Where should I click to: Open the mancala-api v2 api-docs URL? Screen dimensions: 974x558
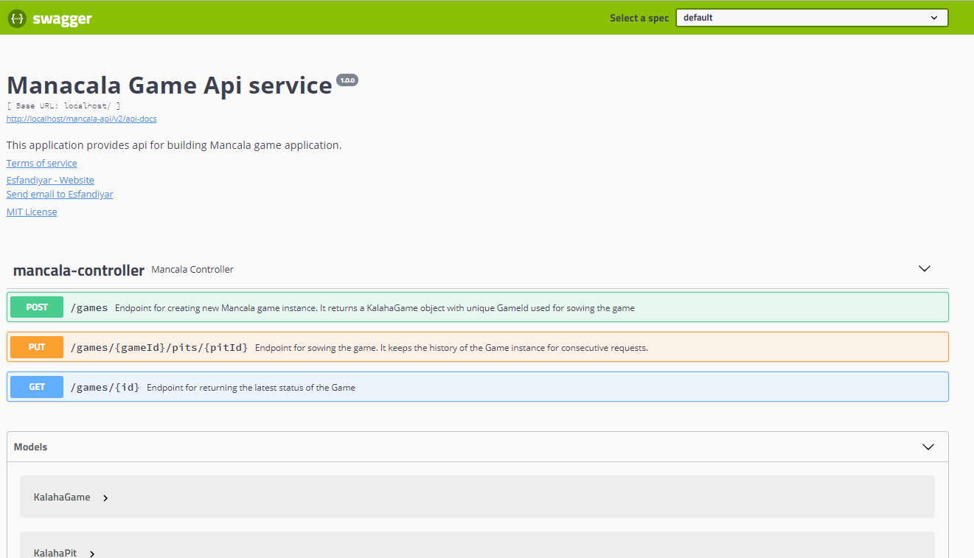81,118
